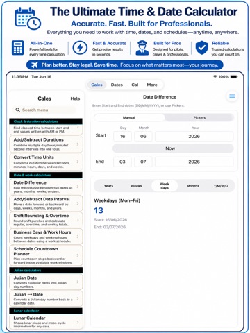The image size is (250, 333).
Task: Open the More tab
Action: click(152, 85)
